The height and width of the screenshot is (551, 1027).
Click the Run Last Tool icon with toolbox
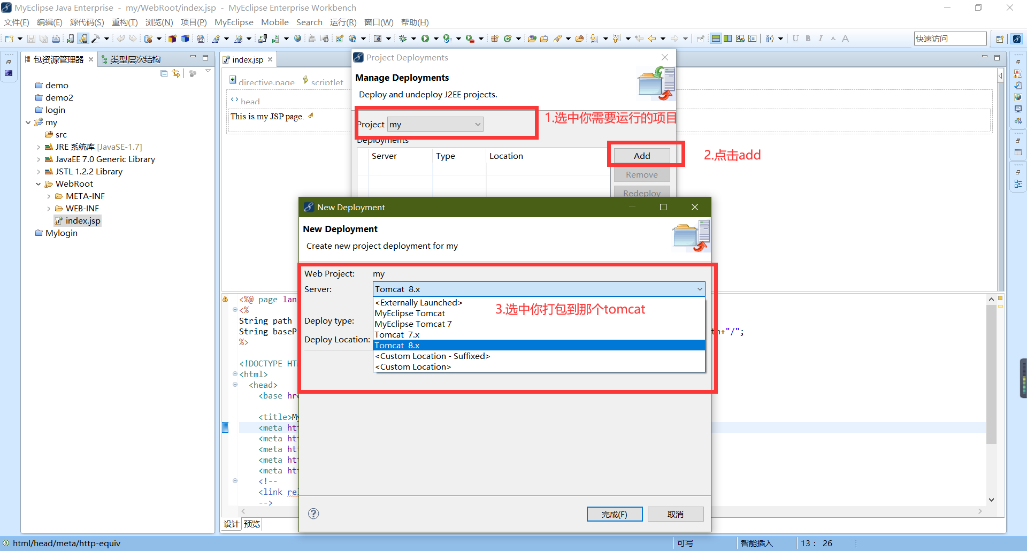click(470, 39)
